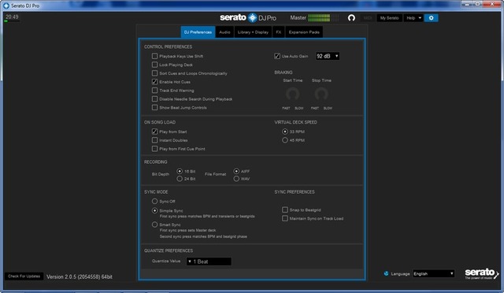Enable Instant Doubles checkbox

point(154,140)
